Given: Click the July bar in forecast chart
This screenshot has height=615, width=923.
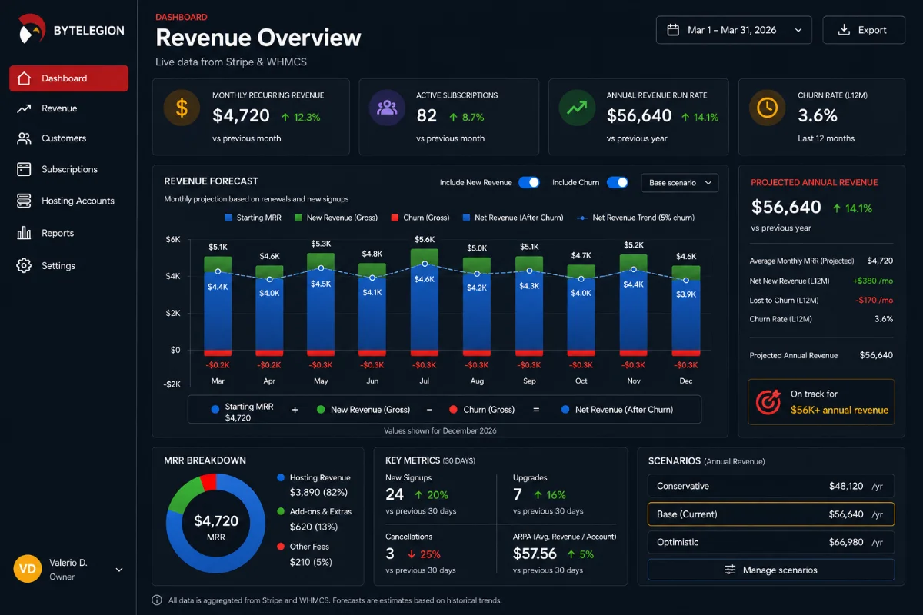Looking at the screenshot, I should [x=425, y=302].
